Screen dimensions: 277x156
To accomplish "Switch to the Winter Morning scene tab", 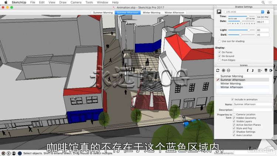I will click(x=151, y=13).
